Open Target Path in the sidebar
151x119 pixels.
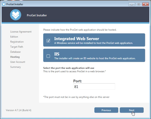(x=17, y=47)
